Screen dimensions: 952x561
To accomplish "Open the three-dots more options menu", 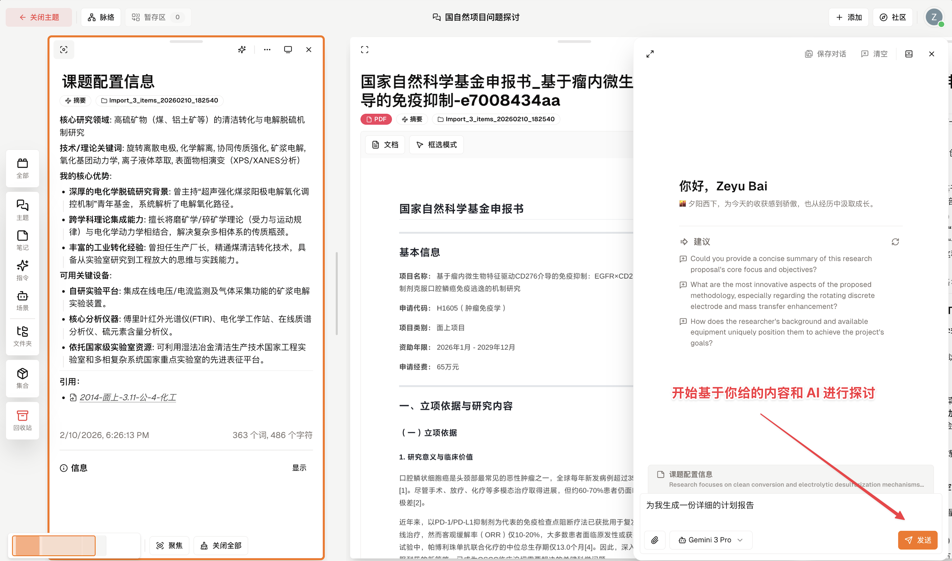I will (x=267, y=50).
